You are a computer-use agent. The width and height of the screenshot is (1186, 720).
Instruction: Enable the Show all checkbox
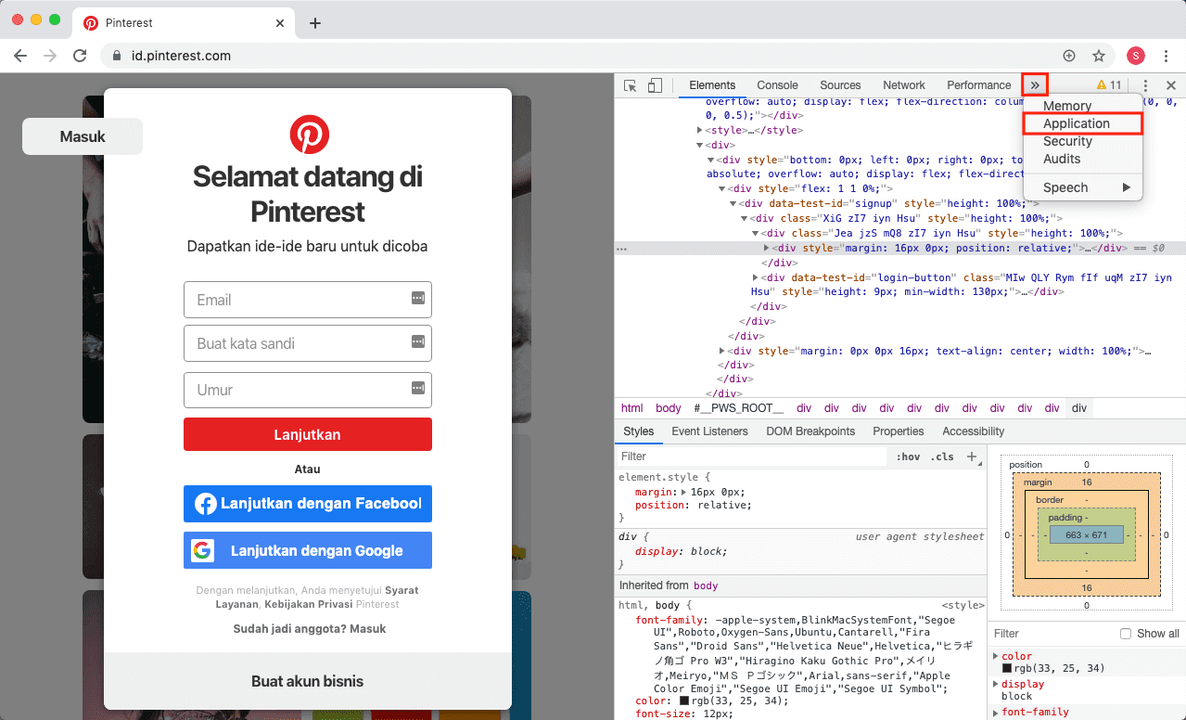click(1126, 634)
